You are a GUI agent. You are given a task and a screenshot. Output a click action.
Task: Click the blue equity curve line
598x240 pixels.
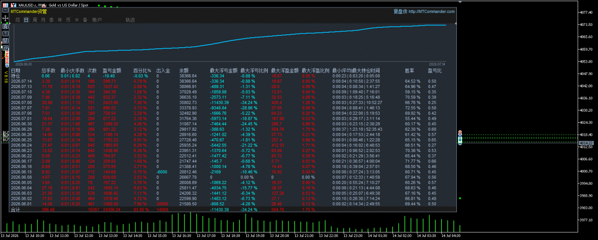[229, 41]
